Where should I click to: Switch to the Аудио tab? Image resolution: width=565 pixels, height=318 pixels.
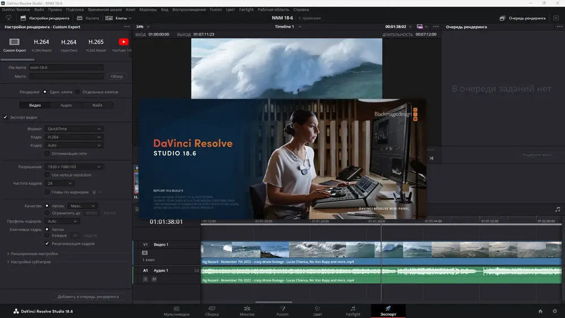66,105
